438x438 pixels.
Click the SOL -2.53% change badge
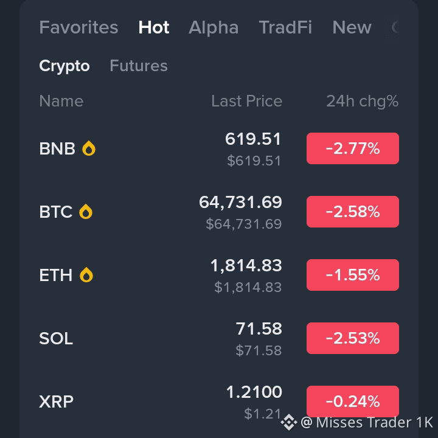352,338
